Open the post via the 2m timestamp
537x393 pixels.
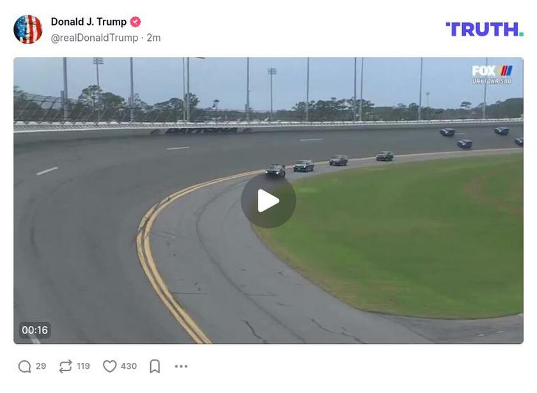(154, 38)
